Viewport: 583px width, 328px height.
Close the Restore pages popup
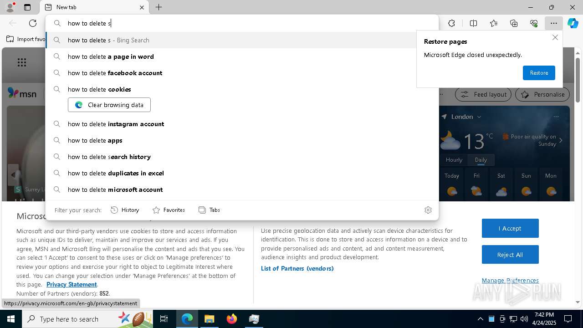(x=555, y=37)
